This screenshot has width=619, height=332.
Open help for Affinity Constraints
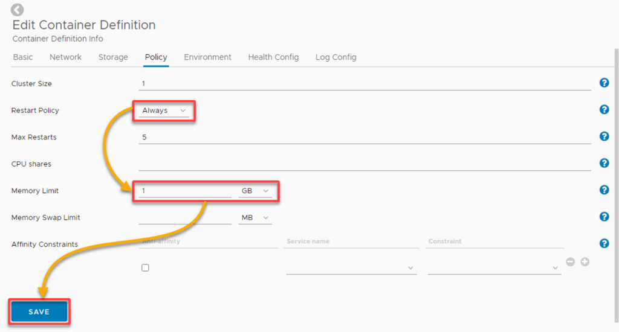pyautogui.click(x=604, y=244)
